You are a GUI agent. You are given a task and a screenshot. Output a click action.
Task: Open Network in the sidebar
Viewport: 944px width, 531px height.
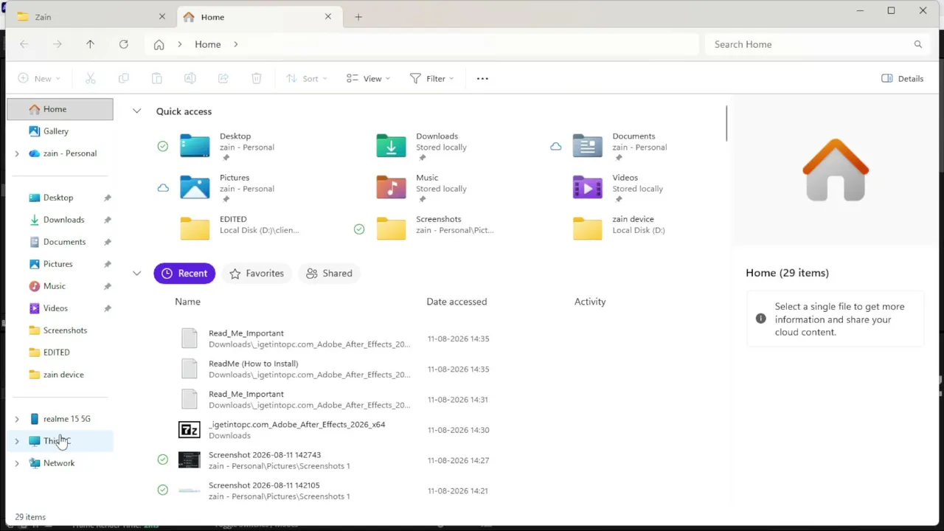(59, 463)
